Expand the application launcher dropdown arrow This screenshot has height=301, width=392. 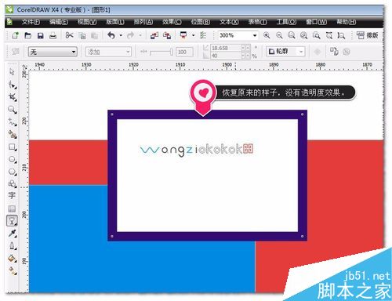click(x=193, y=35)
